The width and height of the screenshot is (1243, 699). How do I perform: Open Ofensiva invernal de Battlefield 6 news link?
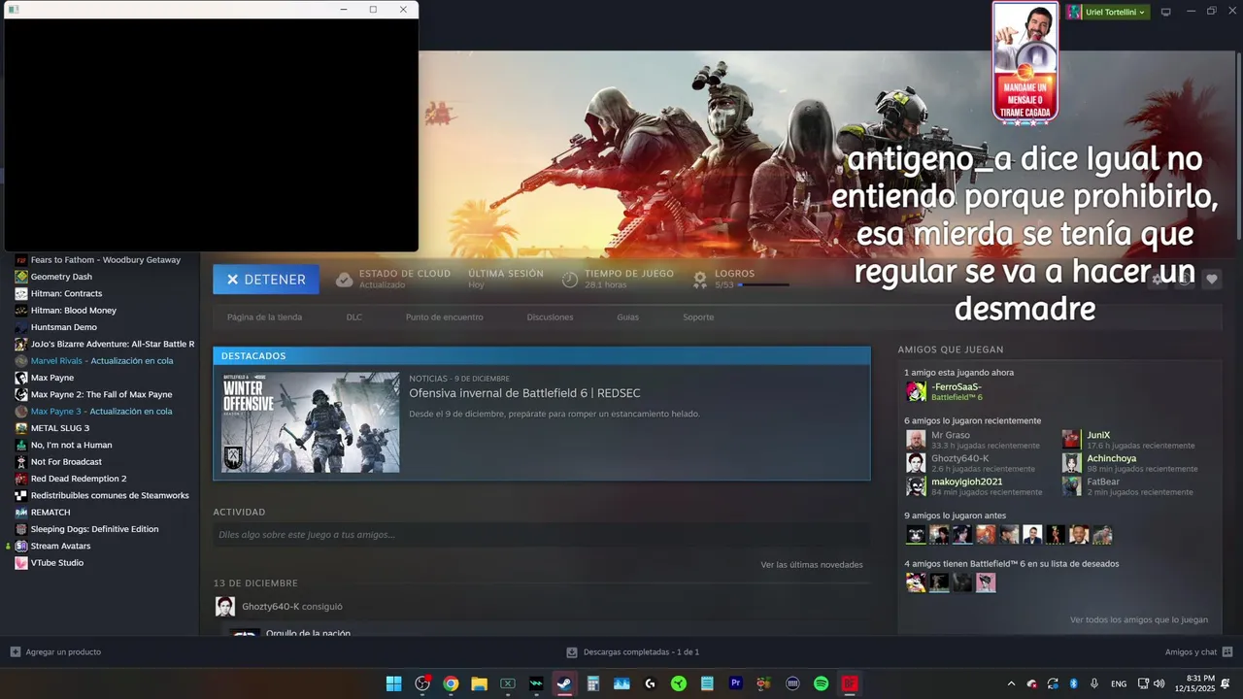[x=524, y=393]
